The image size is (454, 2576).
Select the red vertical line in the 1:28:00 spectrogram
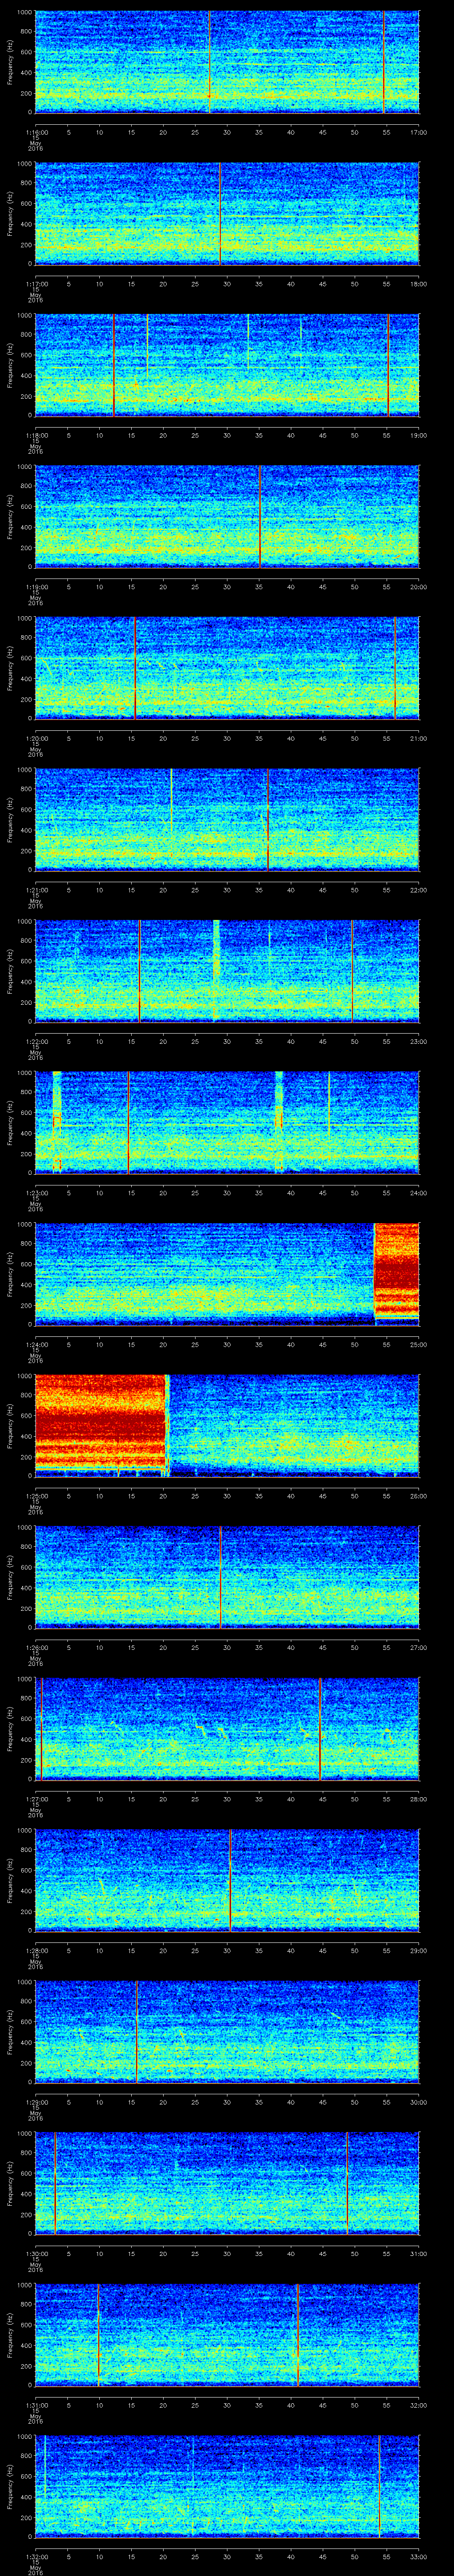(x=231, y=1880)
